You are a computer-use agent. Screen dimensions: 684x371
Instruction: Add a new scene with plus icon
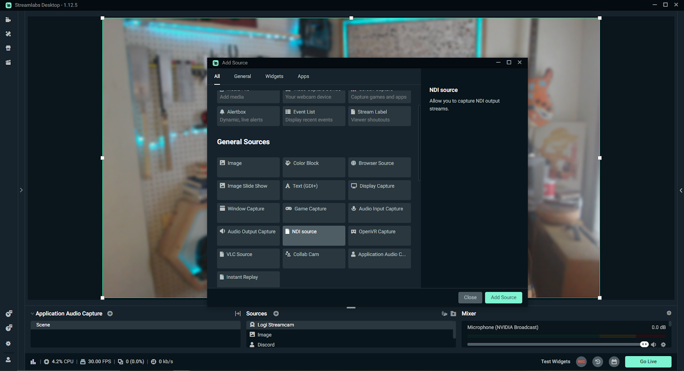(110, 313)
